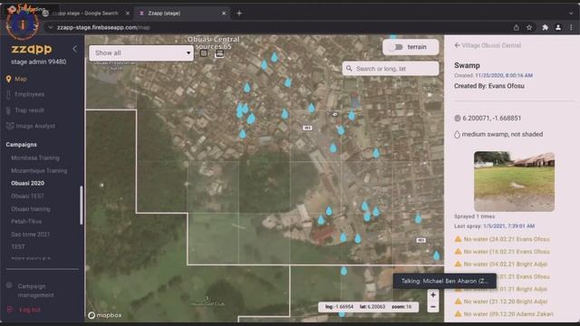Open the Show all filter dropdown
The image size is (580, 326).
click(x=141, y=53)
